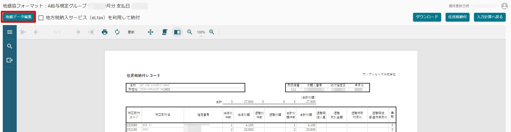The image size is (511, 132).
Task: Open the hamburger menu in the viewer sidebar
Action: click(10, 32)
